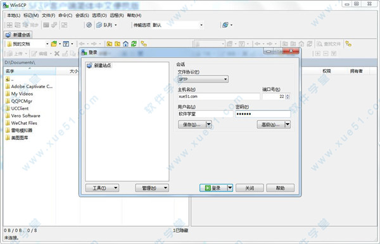The height and width of the screenshot is (244, 380).
Task: Click the 密码 password field
Action: [x=263, y=114]
